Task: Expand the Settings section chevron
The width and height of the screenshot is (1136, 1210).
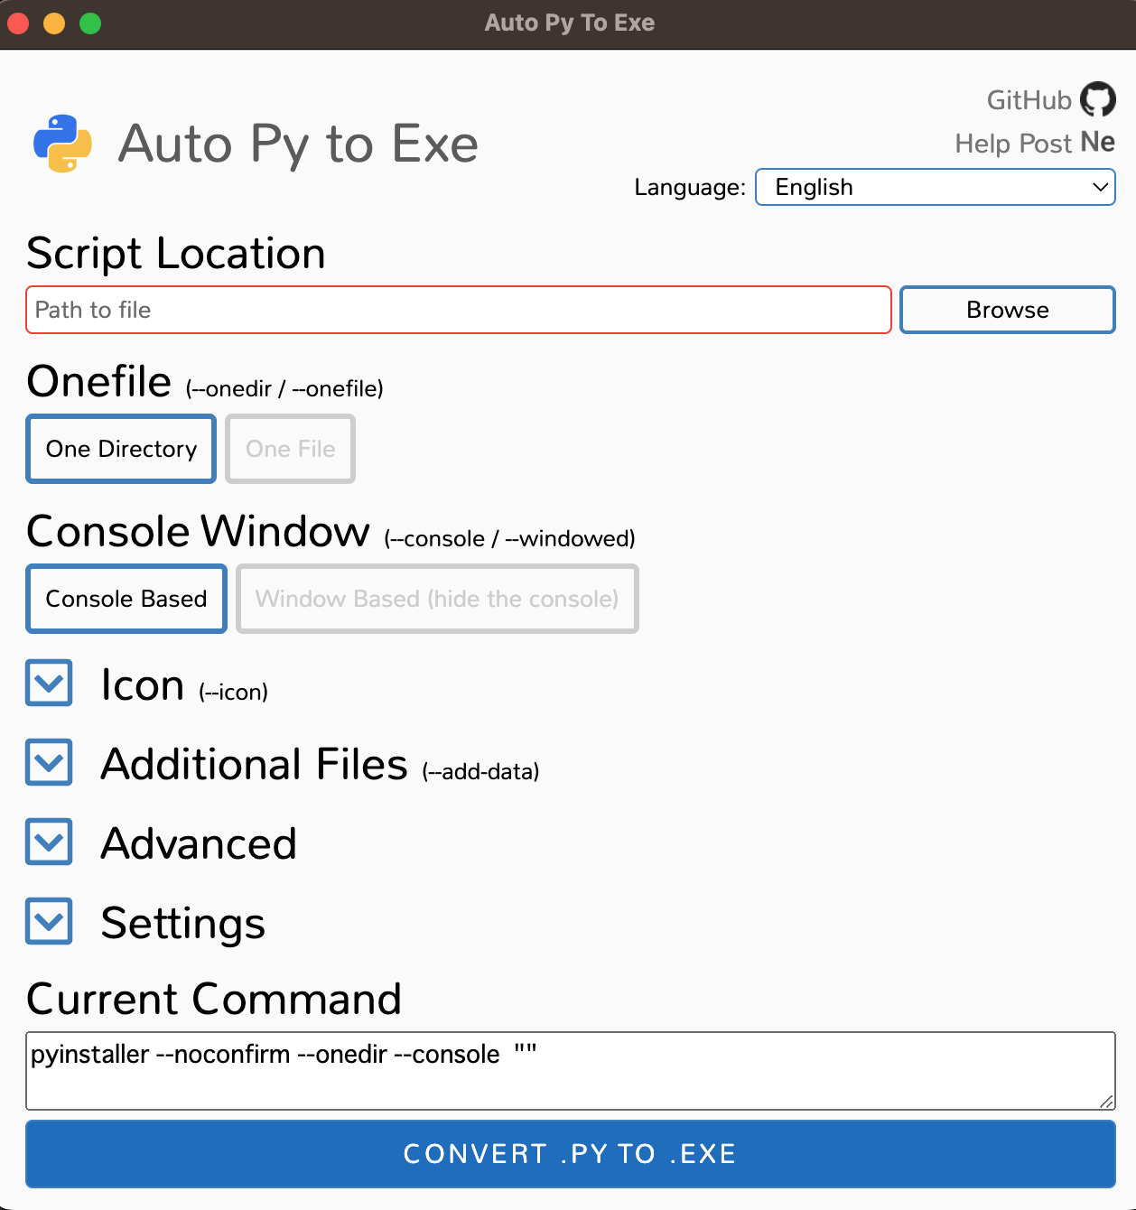Action: point(49,922)
